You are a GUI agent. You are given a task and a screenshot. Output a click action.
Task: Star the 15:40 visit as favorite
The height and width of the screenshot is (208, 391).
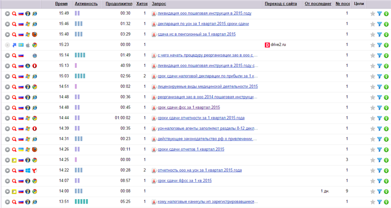[x=372, y=35]
